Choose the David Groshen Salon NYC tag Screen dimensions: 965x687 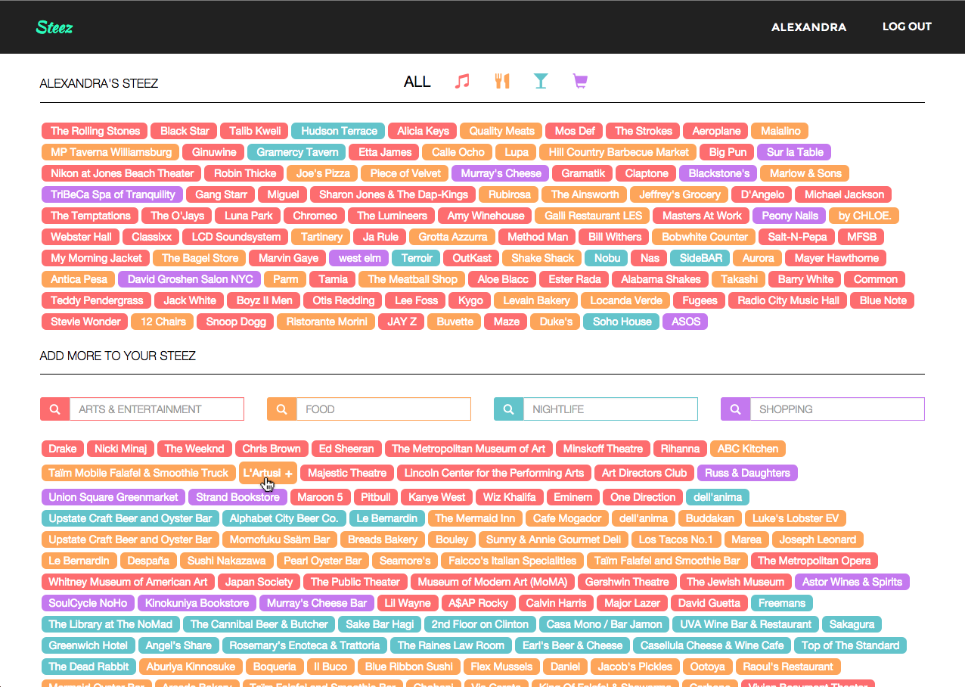pyautogui.click(x=190, y=279)
